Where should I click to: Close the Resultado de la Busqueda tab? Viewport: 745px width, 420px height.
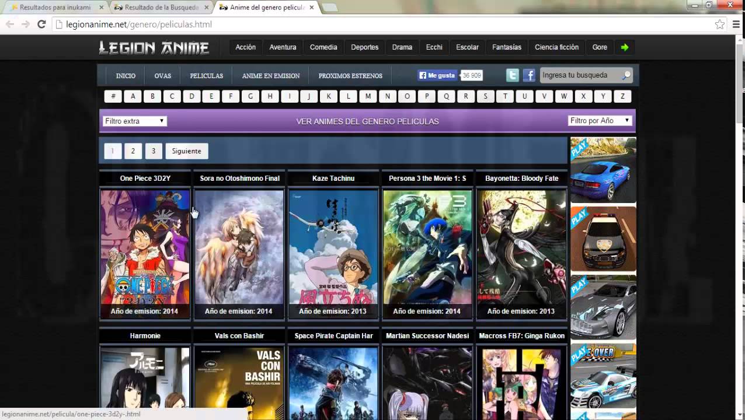click(x=206, y=8)
